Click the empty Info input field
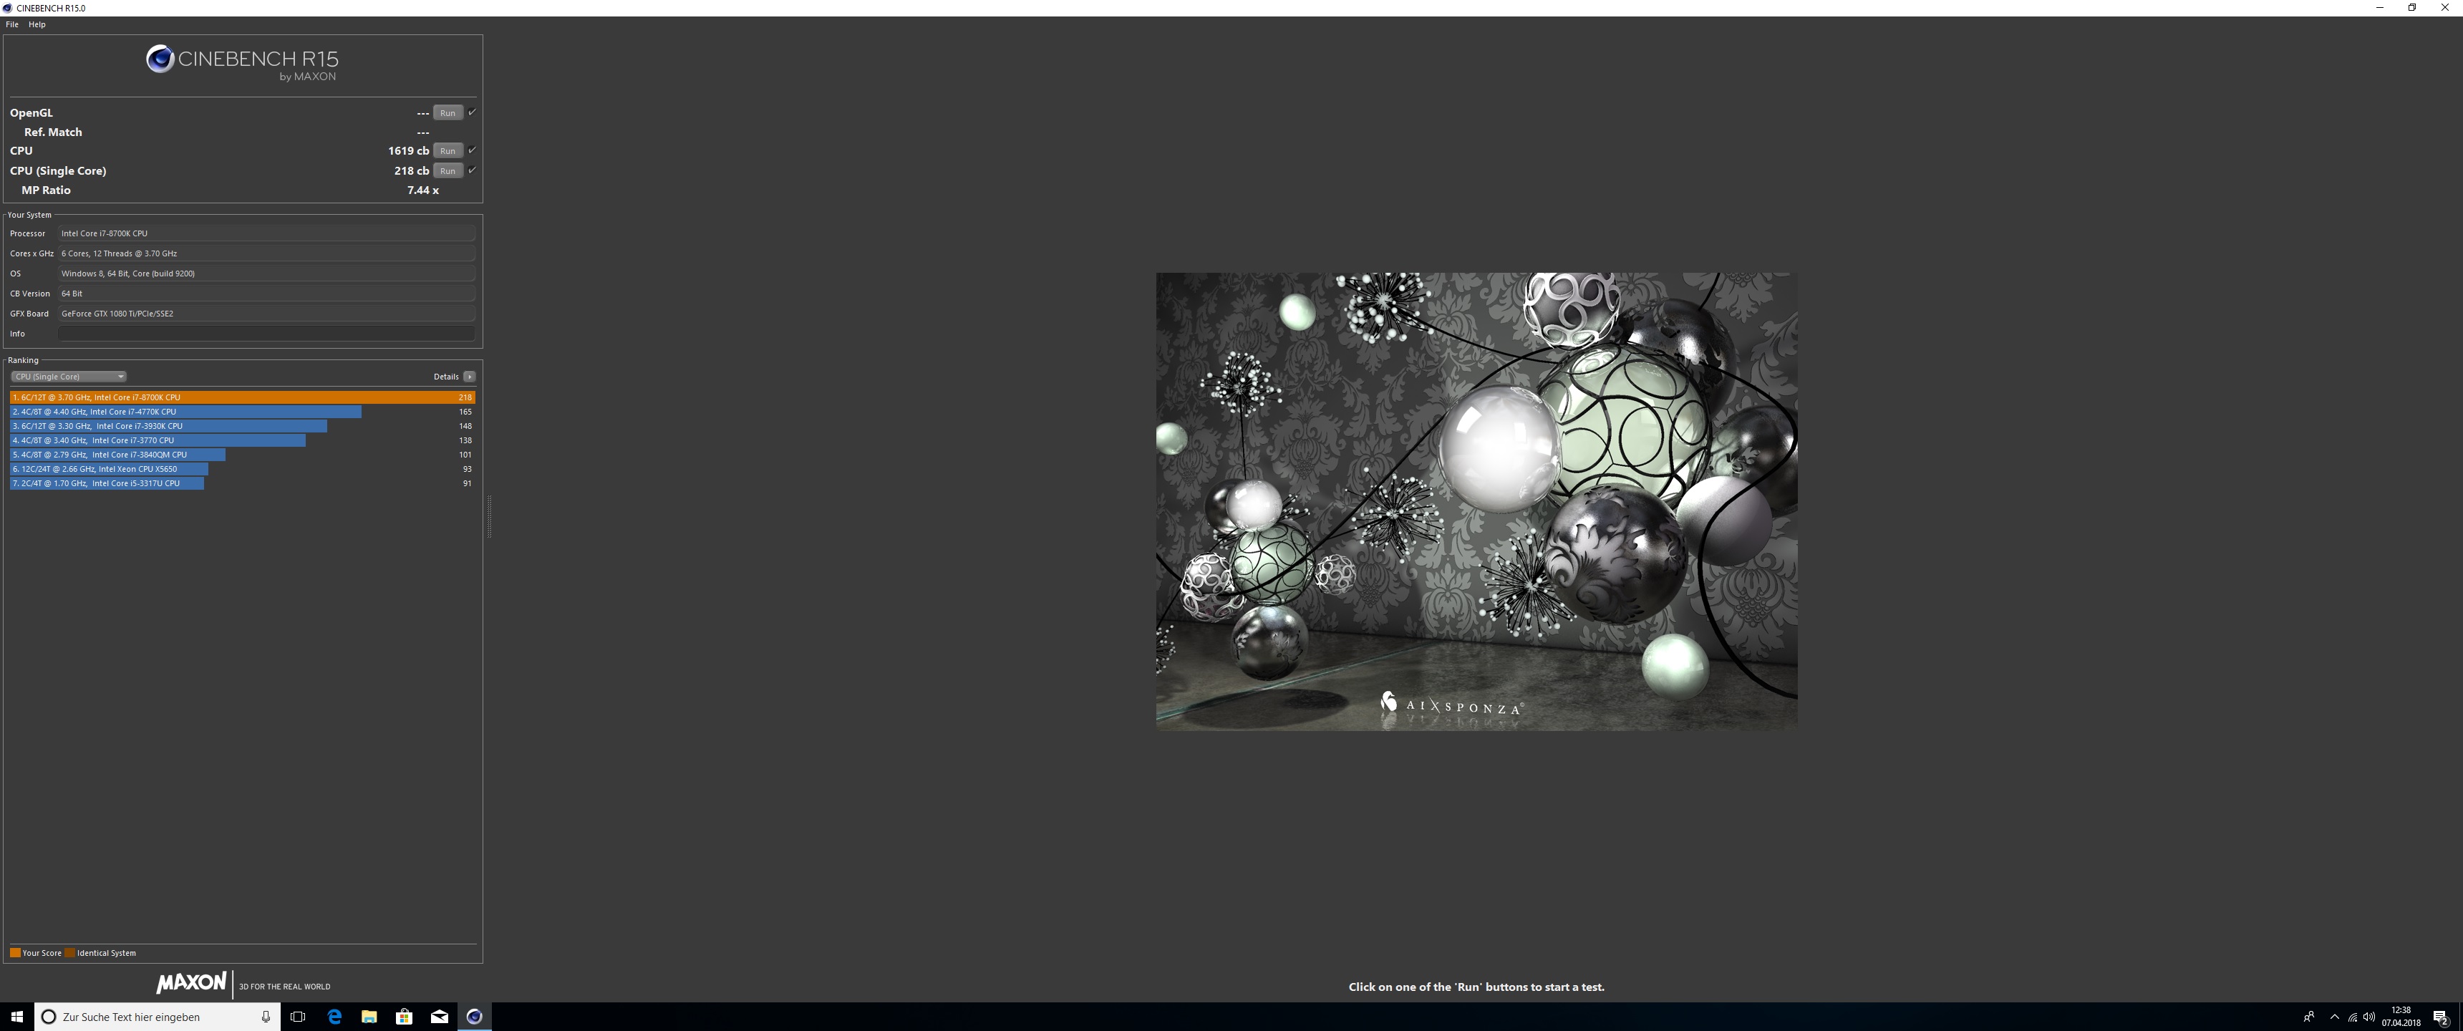 [x=266, y=333]
